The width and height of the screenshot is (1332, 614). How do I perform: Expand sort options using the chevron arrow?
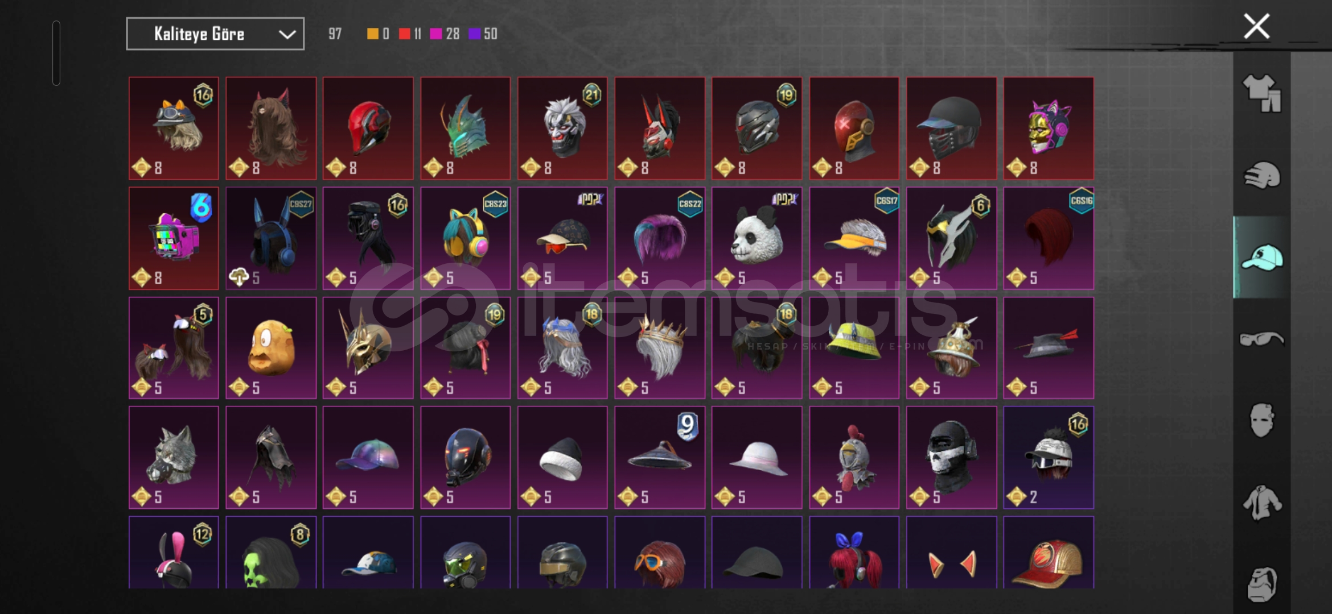coord(287,35)
